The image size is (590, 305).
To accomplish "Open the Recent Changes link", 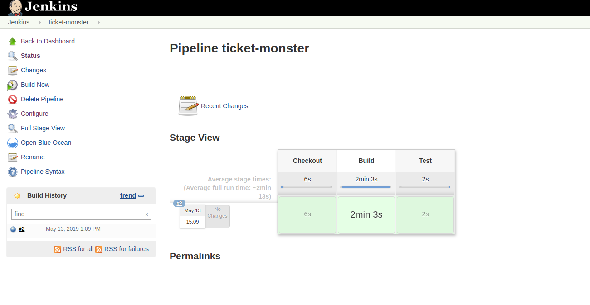I will pos(224,106).
